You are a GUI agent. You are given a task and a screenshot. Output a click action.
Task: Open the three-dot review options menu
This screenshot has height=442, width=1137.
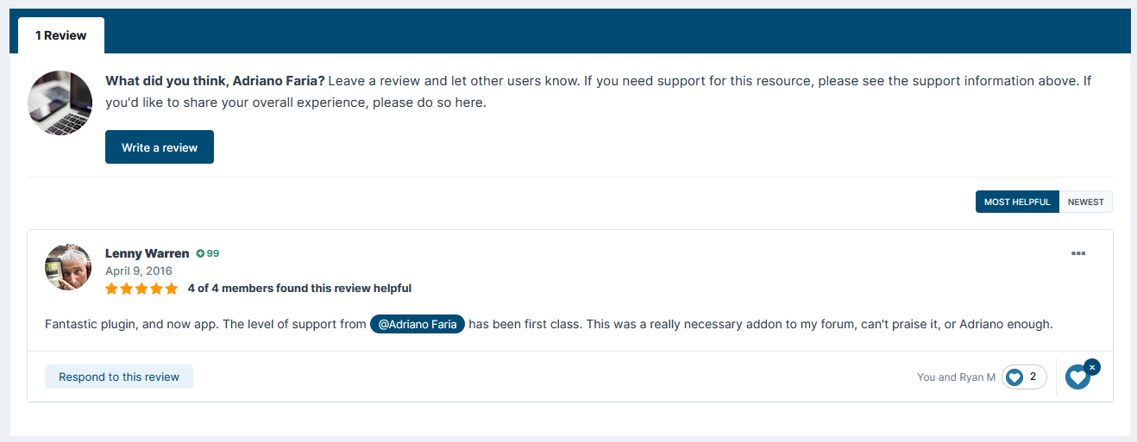pos(1077,253)
